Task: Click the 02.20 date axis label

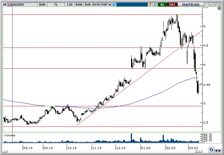Action: pos(171,148)
